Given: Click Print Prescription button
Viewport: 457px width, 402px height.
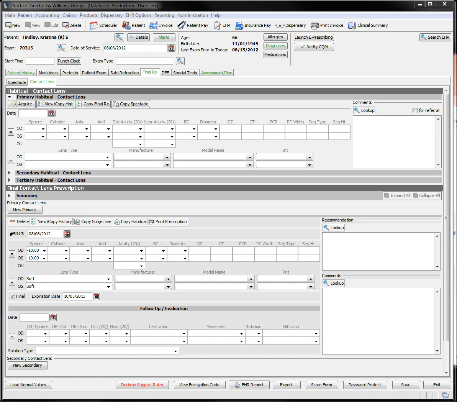Looking at the screenshot, I should pos(167,222).
